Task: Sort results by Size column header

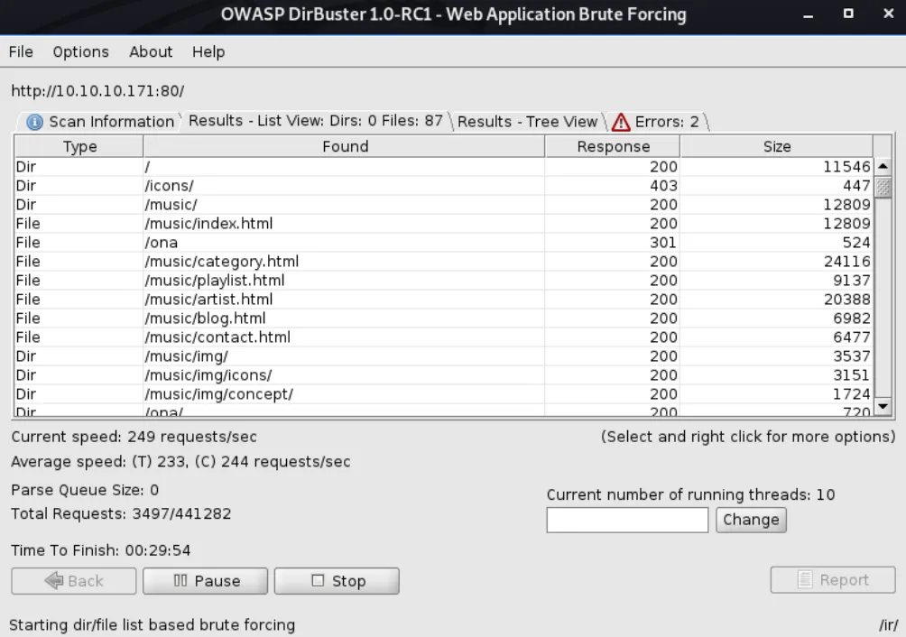Action: pyautogui.click(x=776, y=146)
